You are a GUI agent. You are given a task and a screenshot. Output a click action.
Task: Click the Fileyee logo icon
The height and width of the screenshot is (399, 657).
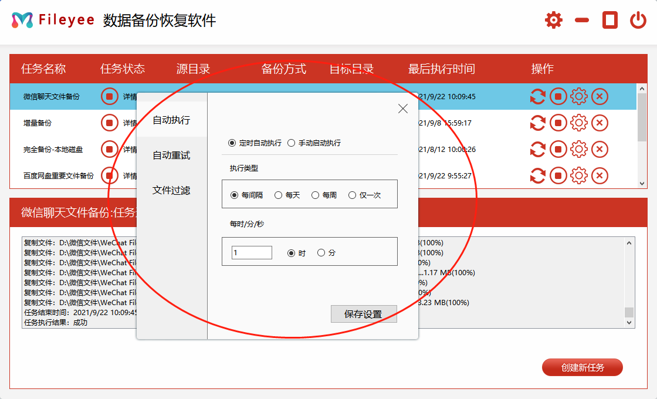(23, 19)
